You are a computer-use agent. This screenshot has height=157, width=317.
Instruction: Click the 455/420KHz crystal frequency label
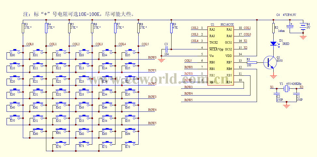coord(294,84)
